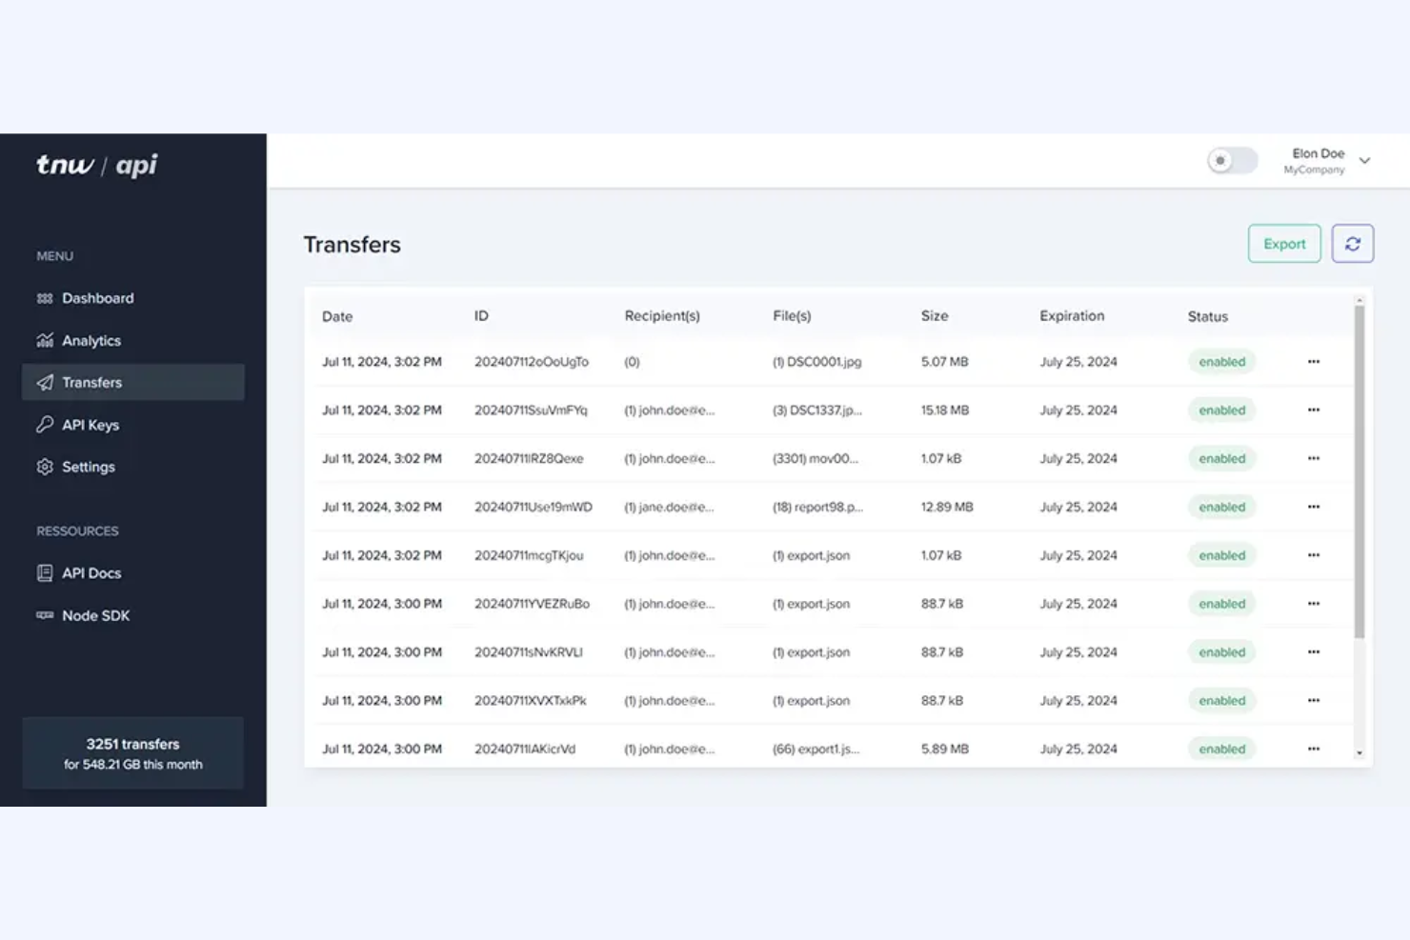
Task: Click the Node SDK icon
Action: click(x=44, y=615)
